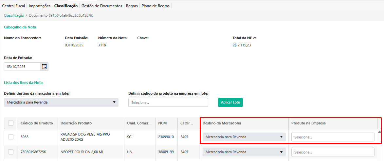Select Produto na Empresa field for product 5968
Screen dimensions: 384x161
click(x=333, y=137)
